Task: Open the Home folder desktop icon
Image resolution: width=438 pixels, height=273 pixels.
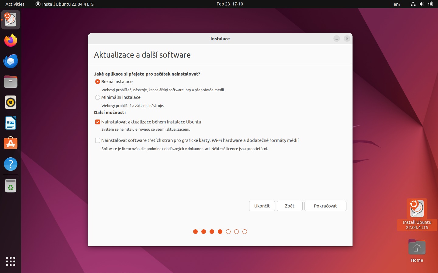Action: [417, 251]
